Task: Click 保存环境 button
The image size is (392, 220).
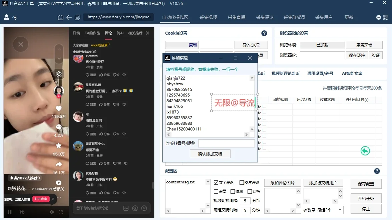Action: tap(357, 55)
